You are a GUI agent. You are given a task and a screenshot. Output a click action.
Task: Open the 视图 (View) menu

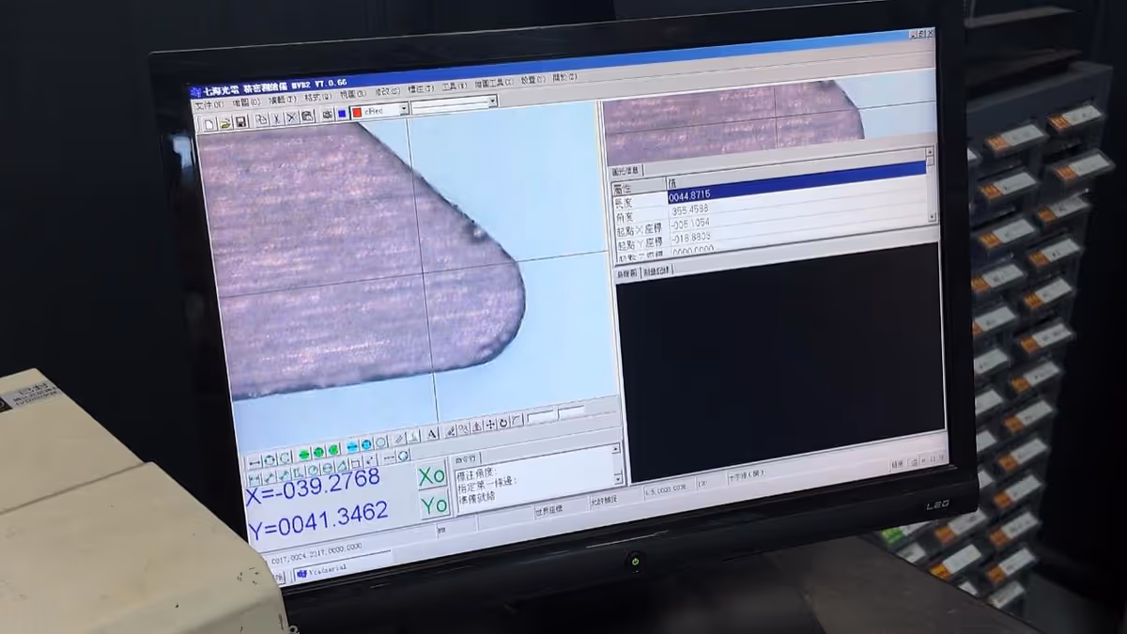pos(352,95)
